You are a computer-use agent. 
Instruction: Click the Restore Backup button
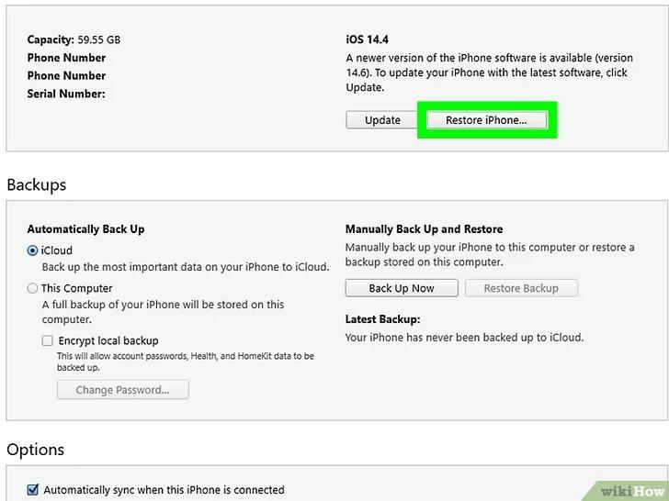click(x=521, y=288)
